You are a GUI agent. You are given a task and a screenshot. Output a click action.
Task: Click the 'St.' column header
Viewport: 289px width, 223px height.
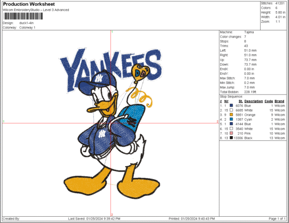pyautogui.click(x=241, y=101)
